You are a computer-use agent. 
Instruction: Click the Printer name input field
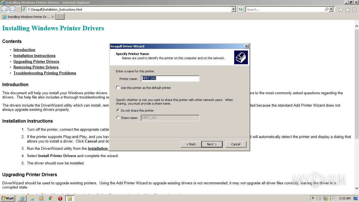(x=170, y=79)
